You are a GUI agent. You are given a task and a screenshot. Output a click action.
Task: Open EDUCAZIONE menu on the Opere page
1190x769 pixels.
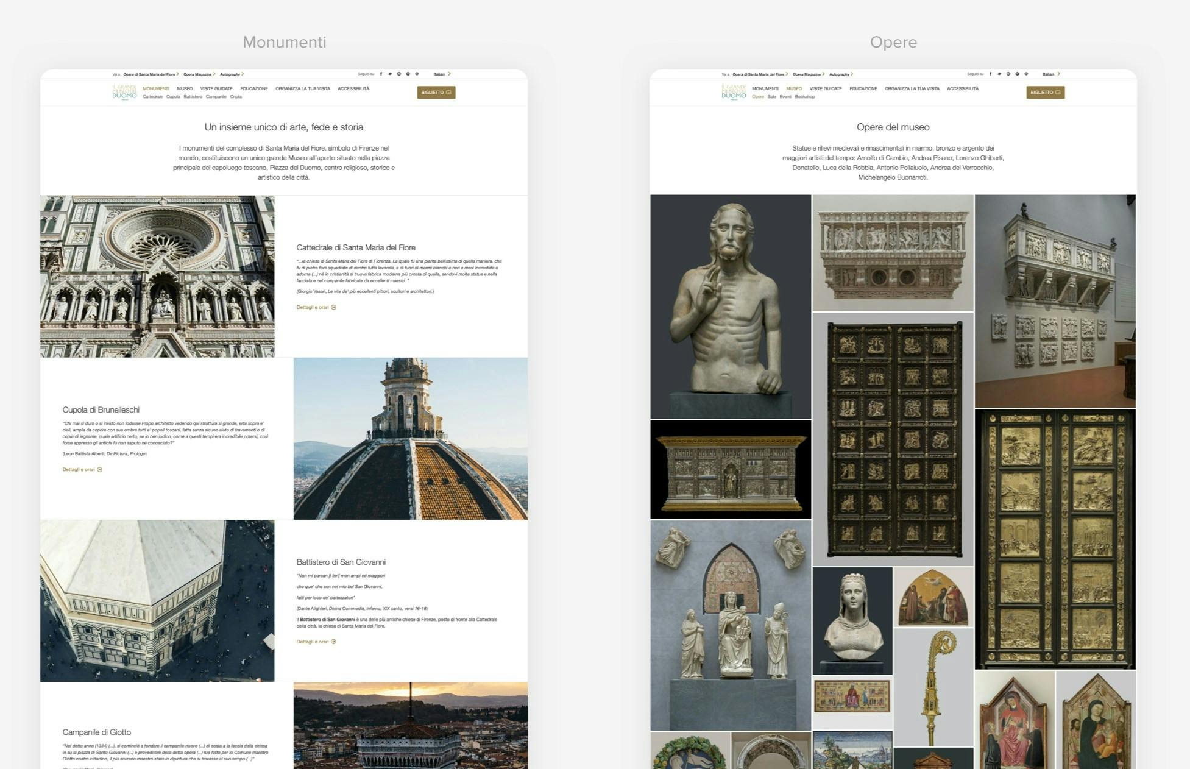point(863,88)
